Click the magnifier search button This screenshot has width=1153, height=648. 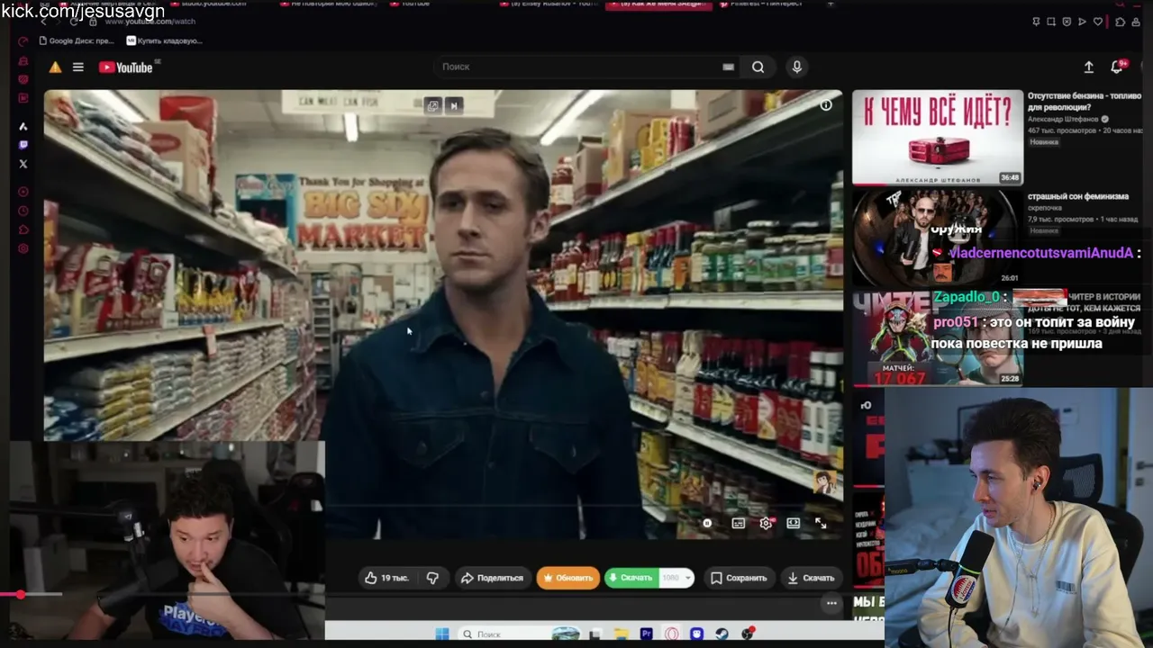tap(758, 67)
